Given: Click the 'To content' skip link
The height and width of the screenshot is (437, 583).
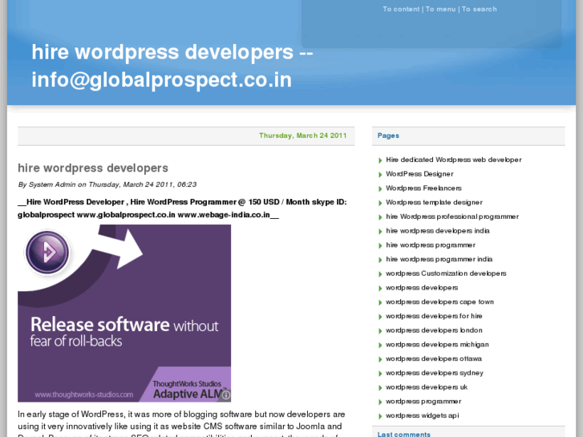Looking at the screenshot, I should pyautogui.click(x=401, y=10).
